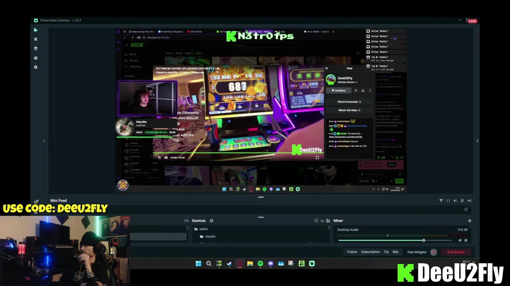This screenshot has width=510, height=286.
Task: Switch to the Clips tab on Kick channel
Action: click(198, 53)
